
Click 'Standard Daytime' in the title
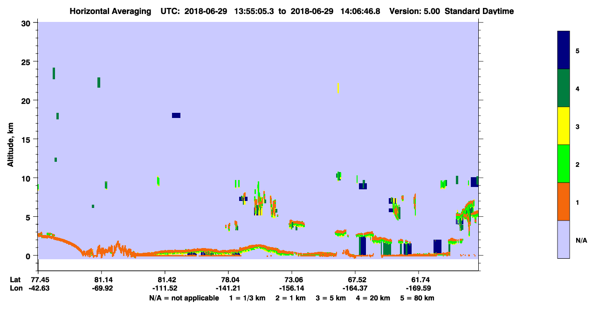[479, 11]
